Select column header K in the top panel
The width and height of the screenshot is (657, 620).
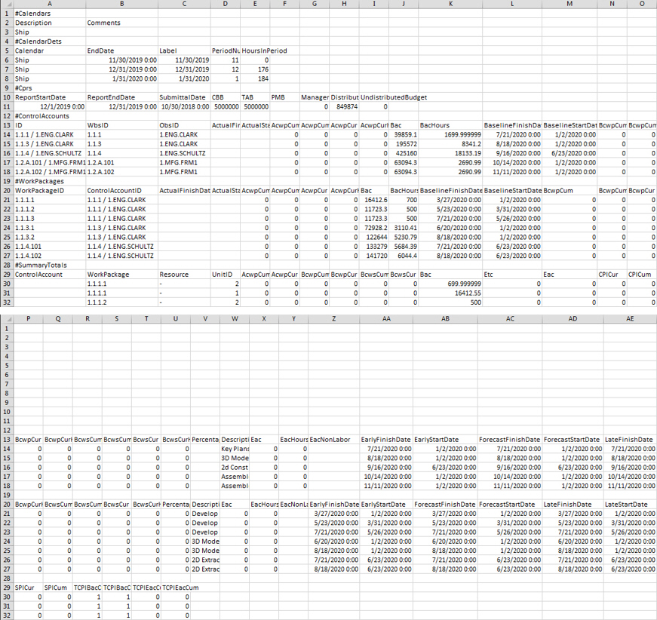[450, 5]
